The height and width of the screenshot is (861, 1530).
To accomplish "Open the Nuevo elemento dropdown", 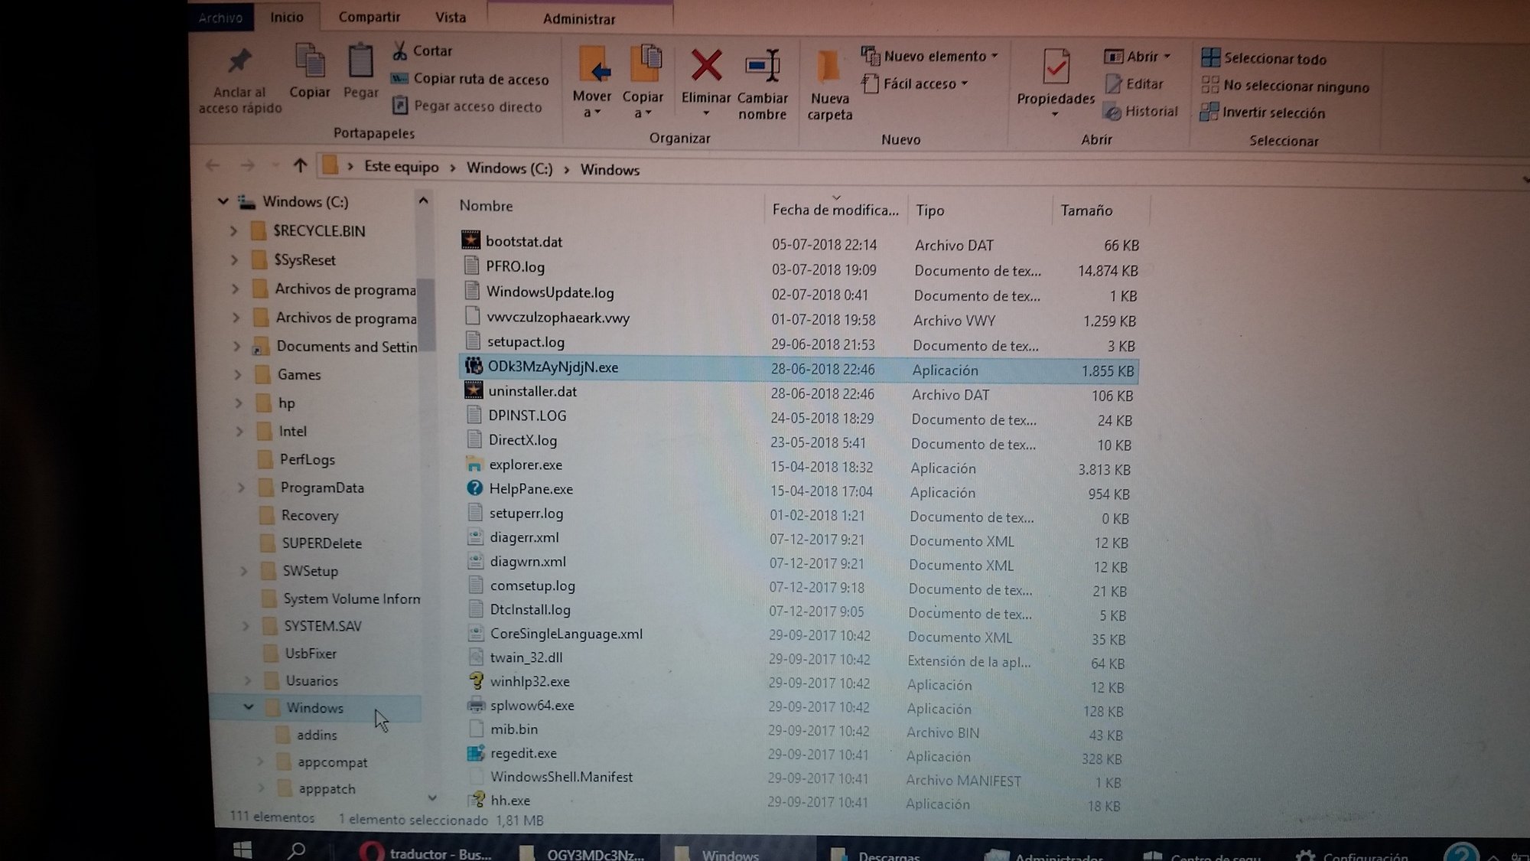I will [929, 56].
